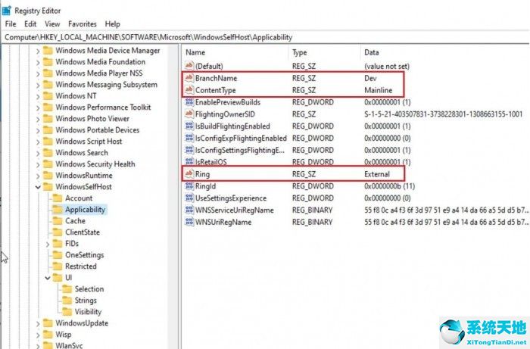Screen dimensions: 530x349
Task: Click the OneSettings folder icon
Action: (58, 254)
